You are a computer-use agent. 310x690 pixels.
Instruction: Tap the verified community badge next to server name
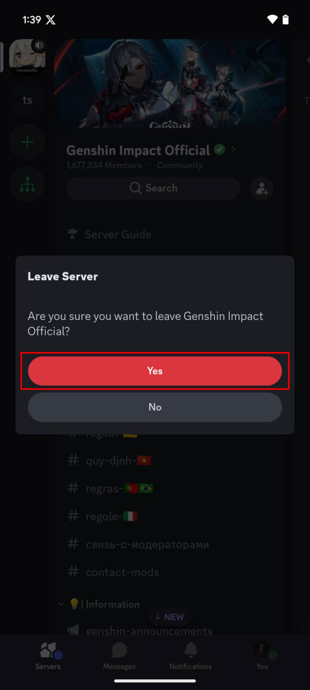(x=219, y=149)
